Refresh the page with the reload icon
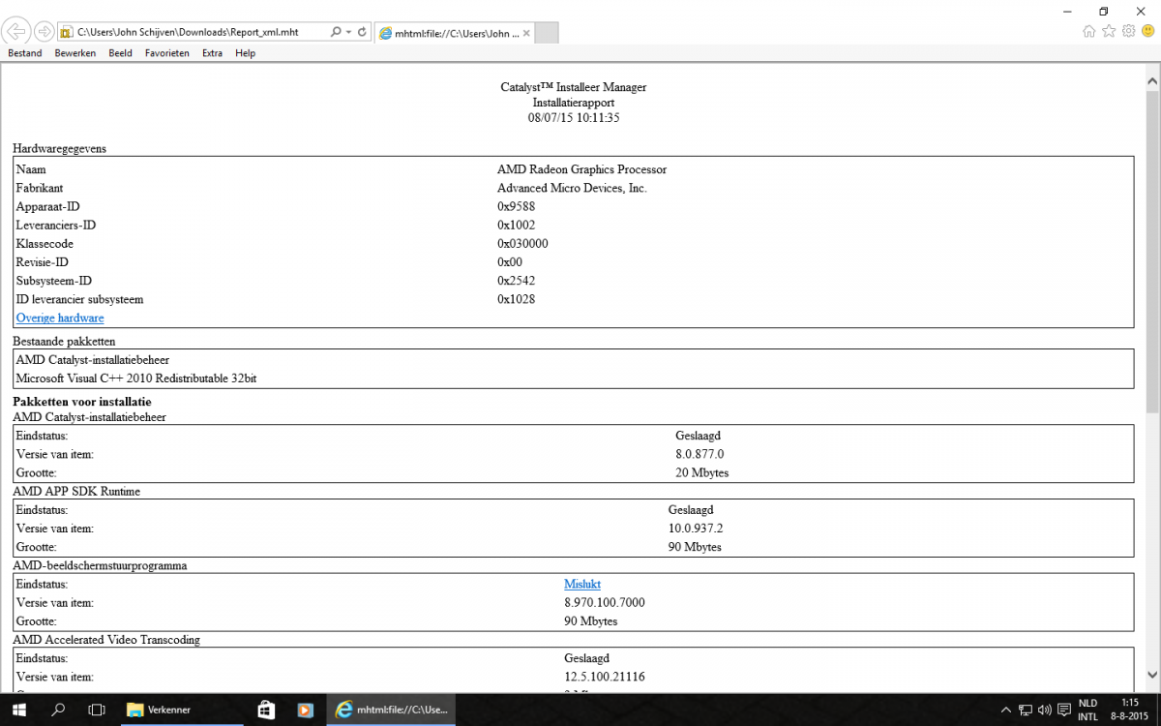 (x=362, y=32)
